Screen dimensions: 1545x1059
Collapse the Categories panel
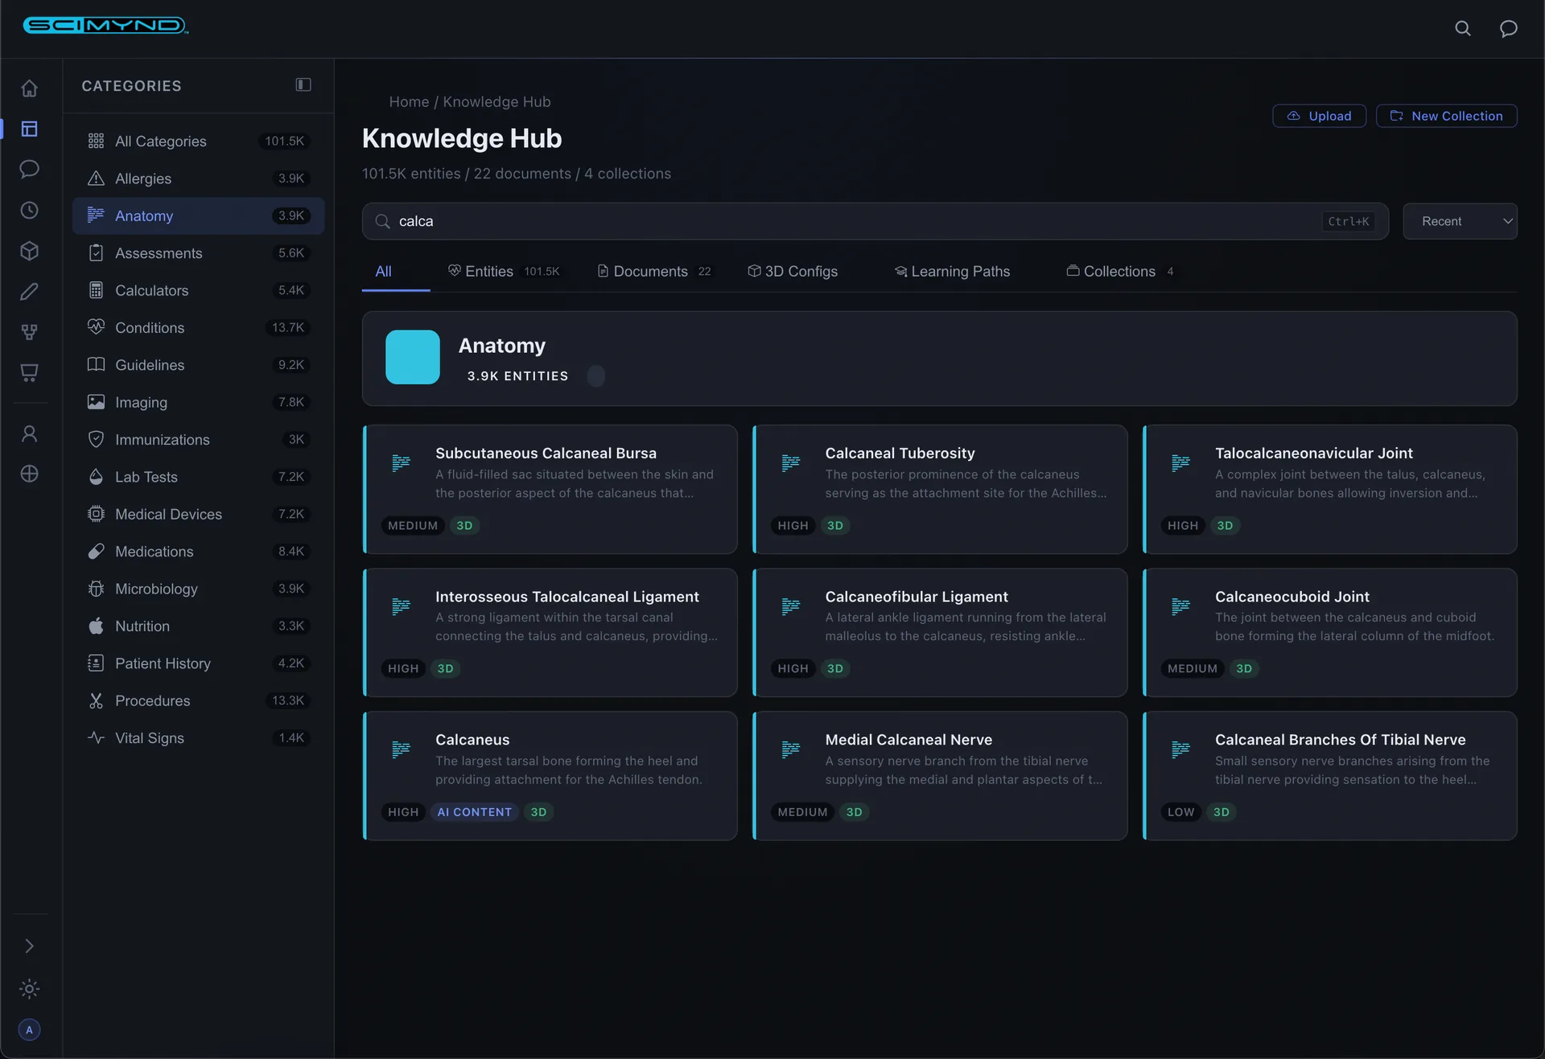(x=303, y=84)
